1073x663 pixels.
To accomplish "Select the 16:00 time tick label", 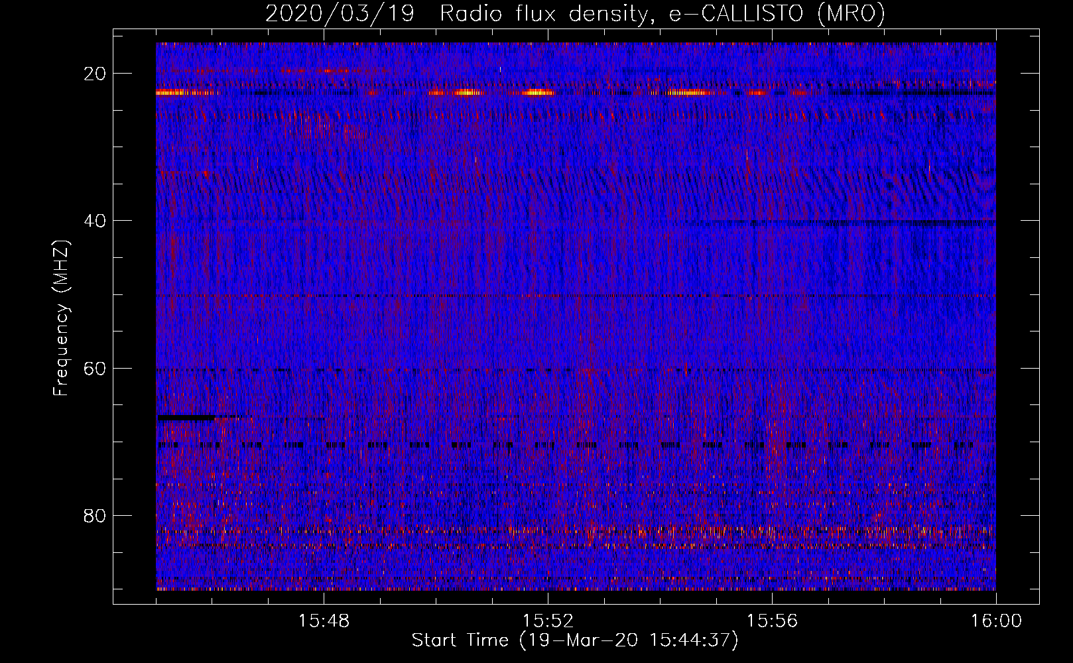I will coord(996,621).
